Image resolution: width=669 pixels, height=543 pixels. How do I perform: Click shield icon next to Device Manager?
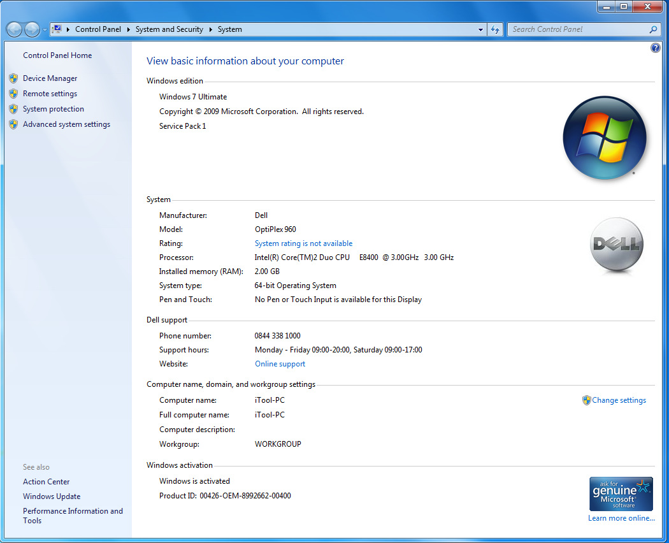[x=13, y=78]
